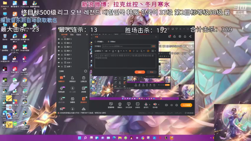
Task: Toggle visibility of 图片 2 layer
Action: (x=59, y=51)
